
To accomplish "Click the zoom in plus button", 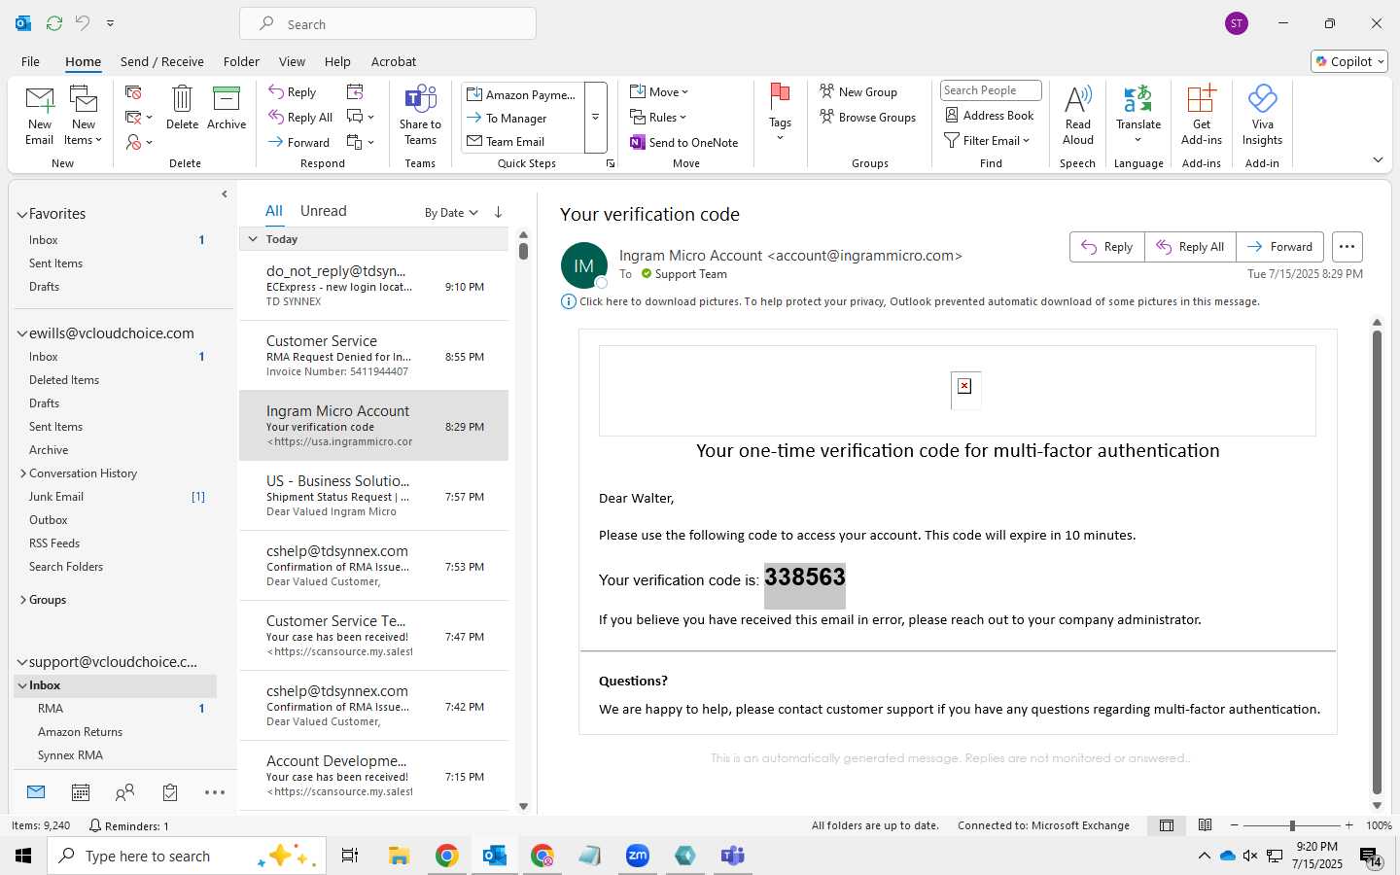I will [x=1348, y=825].
